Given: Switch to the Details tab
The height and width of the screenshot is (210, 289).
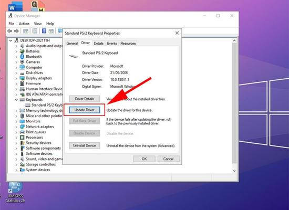Looking at the screenshot, I should tap(98, 44).
